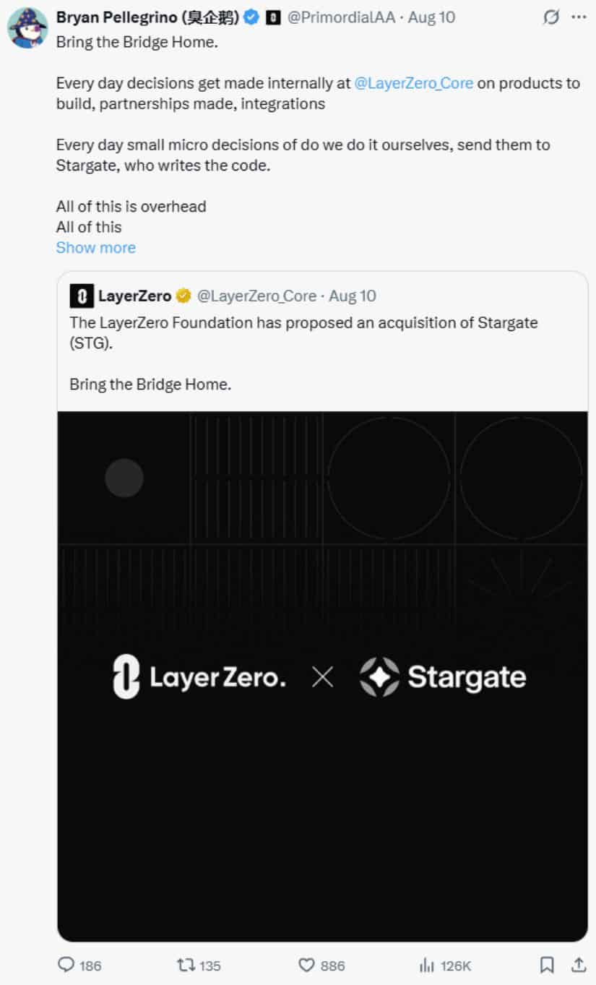Open the @PrimordialAA handle link

tap(341, 17)
